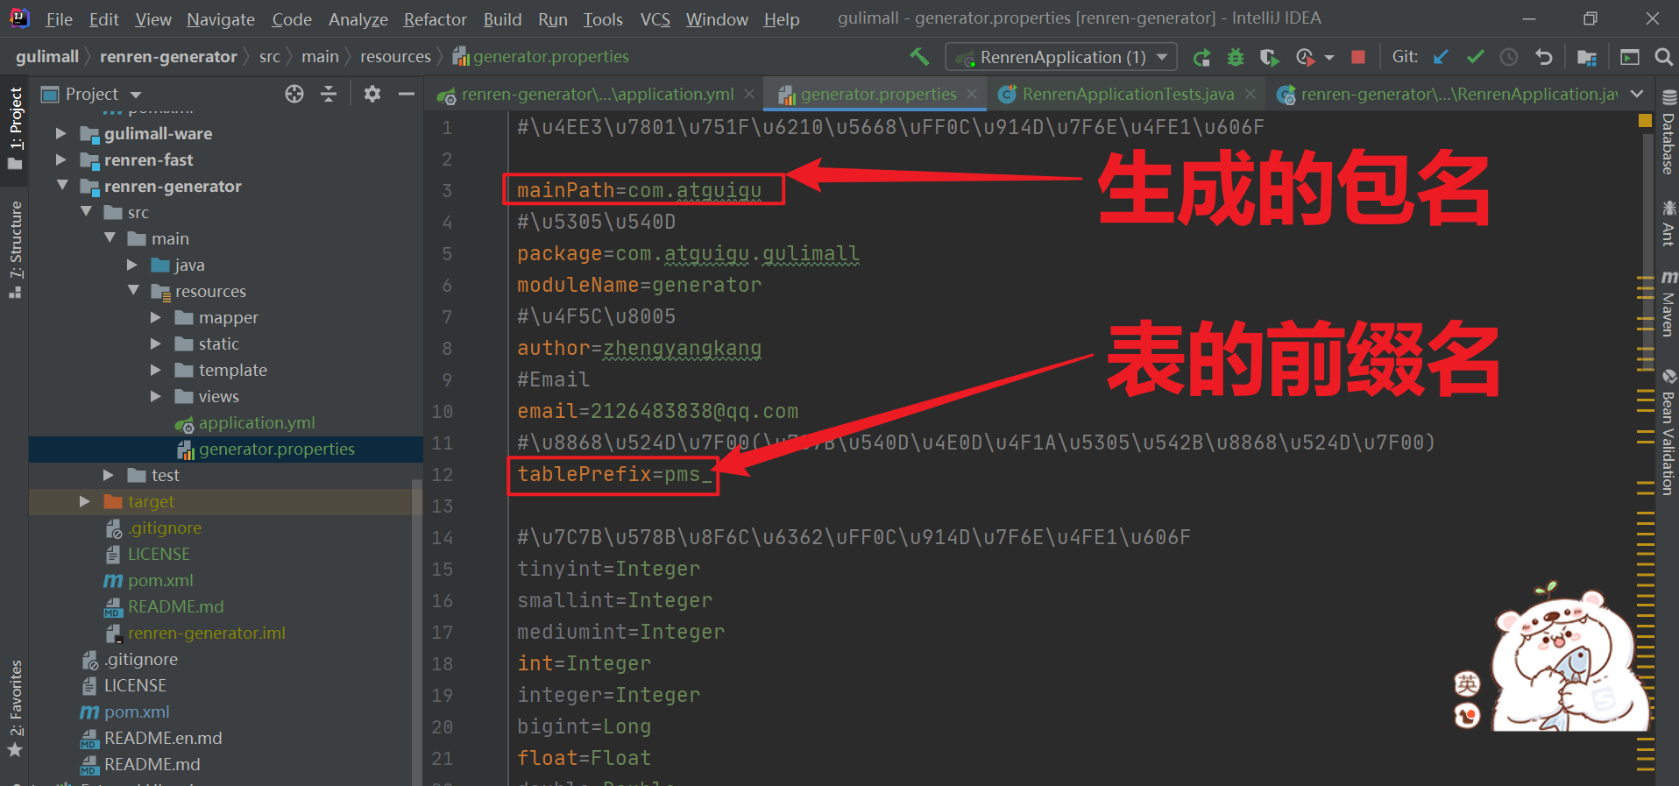Switch to RenrenApplicationTests.java tab
The width and height of the screenshot is (1679, 786).
[1128, 94]
